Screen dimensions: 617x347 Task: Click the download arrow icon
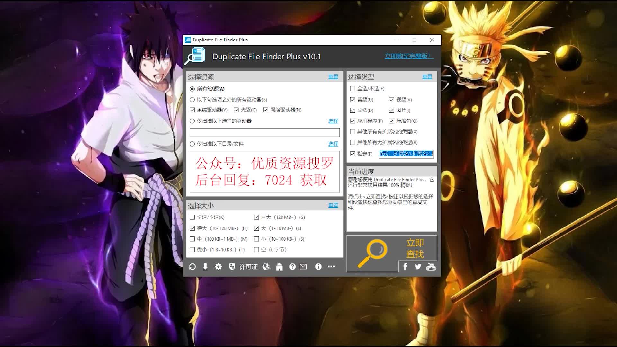(x=205, y=267)
